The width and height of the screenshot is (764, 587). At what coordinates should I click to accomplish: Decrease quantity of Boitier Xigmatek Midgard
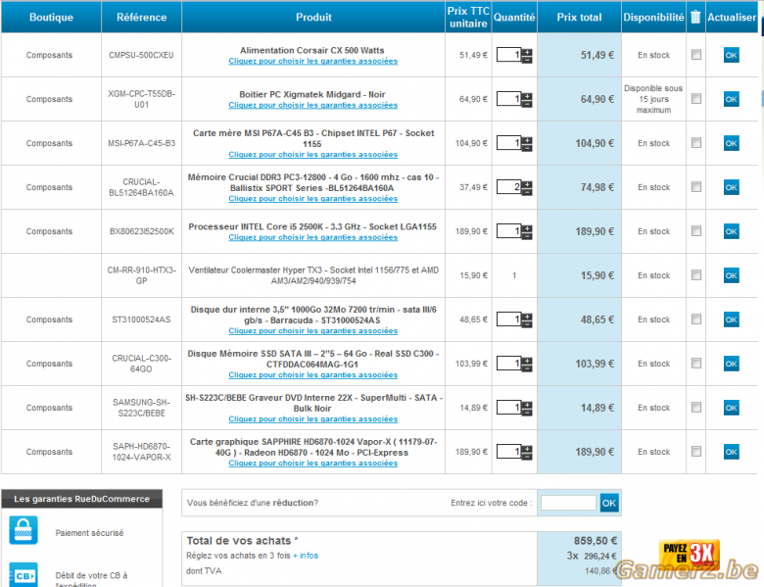(x=527, y=103)
